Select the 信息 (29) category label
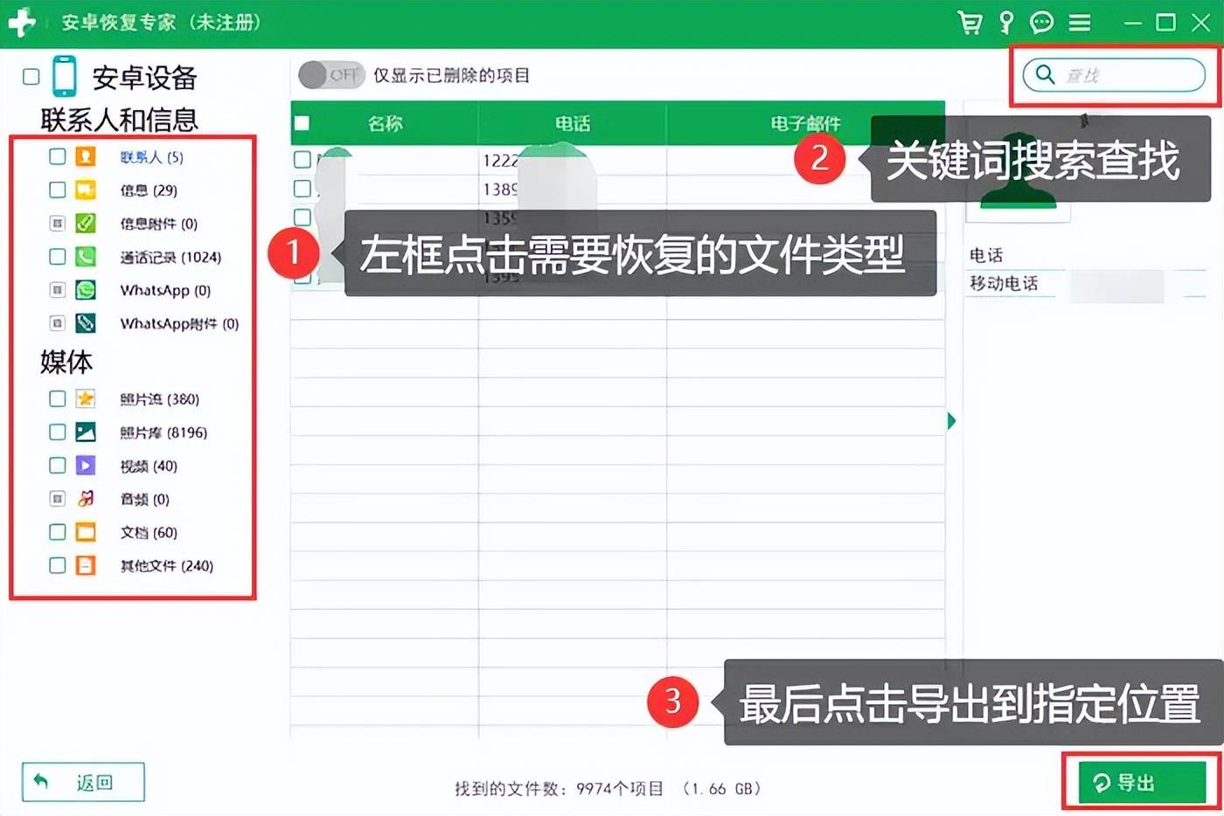 tap(149, 190)
